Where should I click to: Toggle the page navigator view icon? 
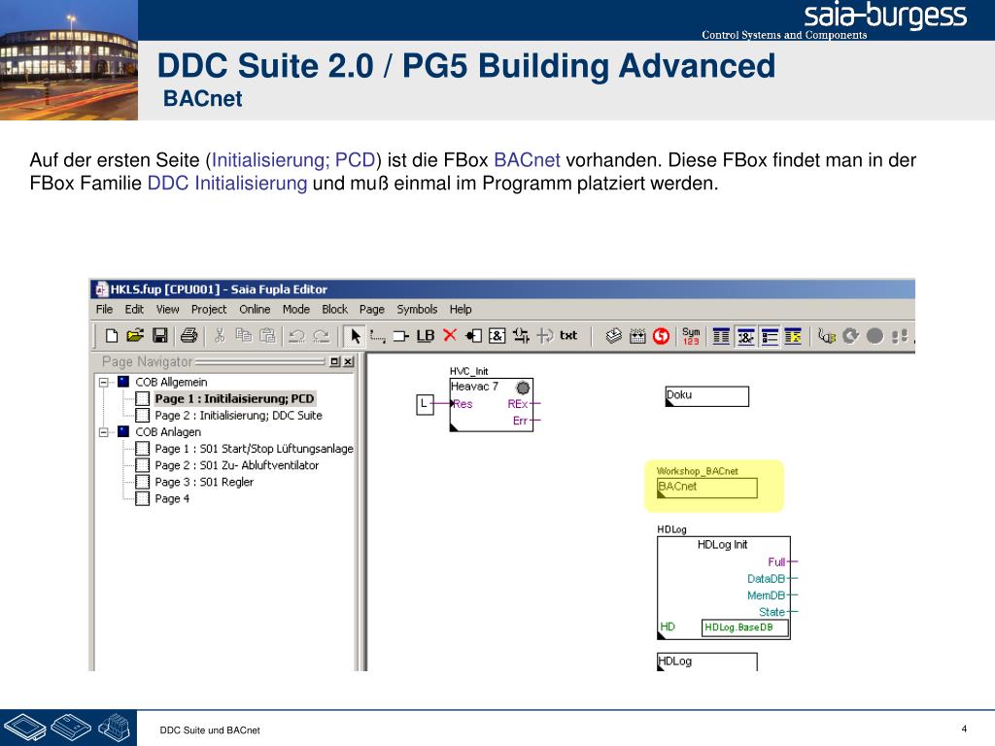(x=770, y=335)
